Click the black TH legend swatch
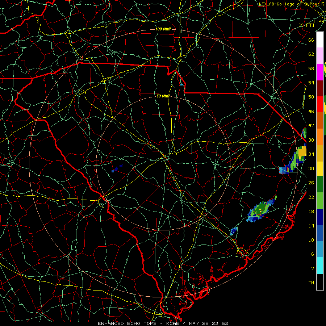 (x=320, y=282)
